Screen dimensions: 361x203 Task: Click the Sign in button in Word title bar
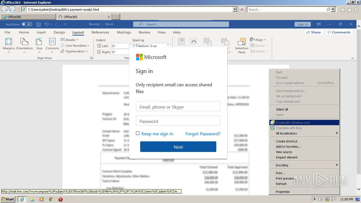pos(303,24)
